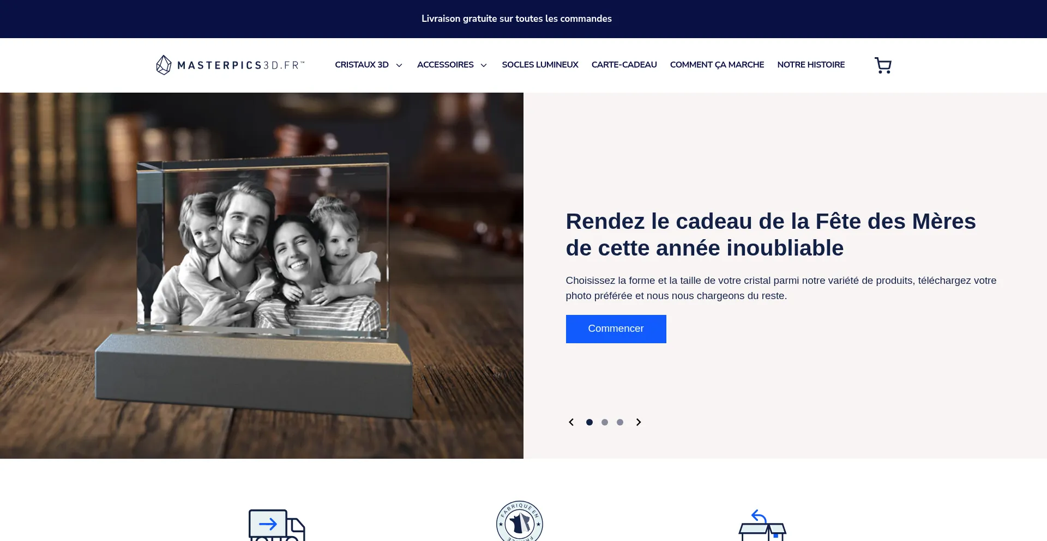Open the shopping cart icon

(883, 65)
